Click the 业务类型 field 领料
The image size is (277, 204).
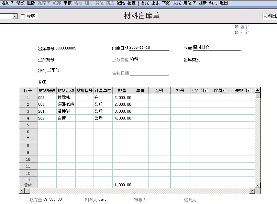(x=149, y=59)
